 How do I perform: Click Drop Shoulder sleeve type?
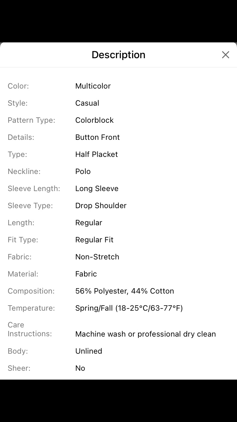click(100, 205)
